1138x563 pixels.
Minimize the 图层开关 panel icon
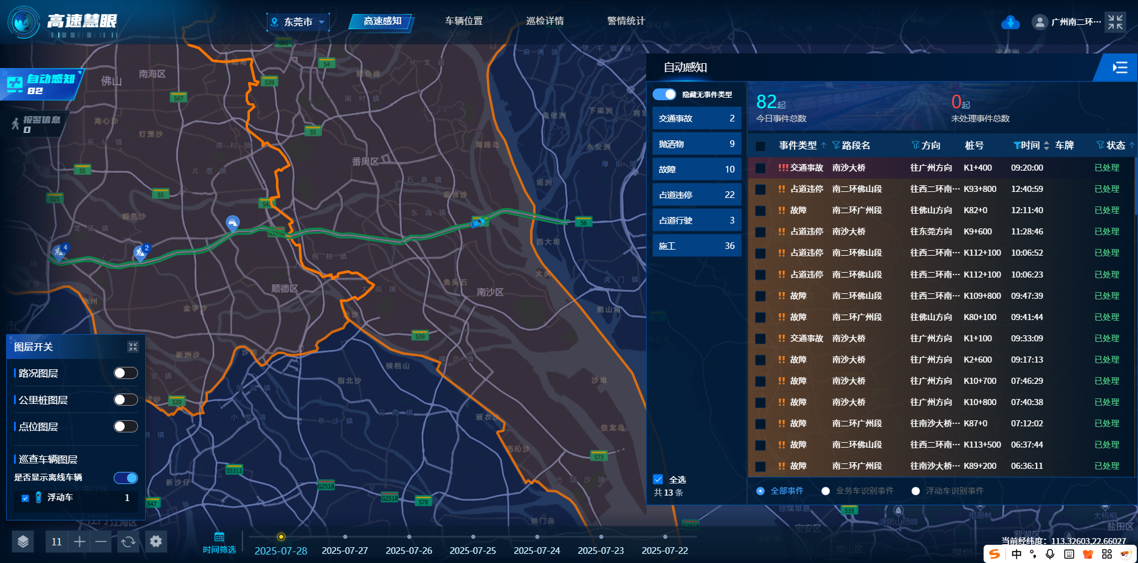(133, 347)
